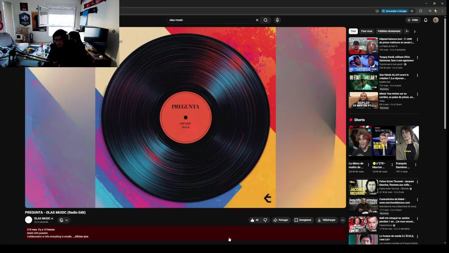This screenshot has width=449, height=253.
Task: Open the François Damiens short thumbnail
Action: [407, 143]
